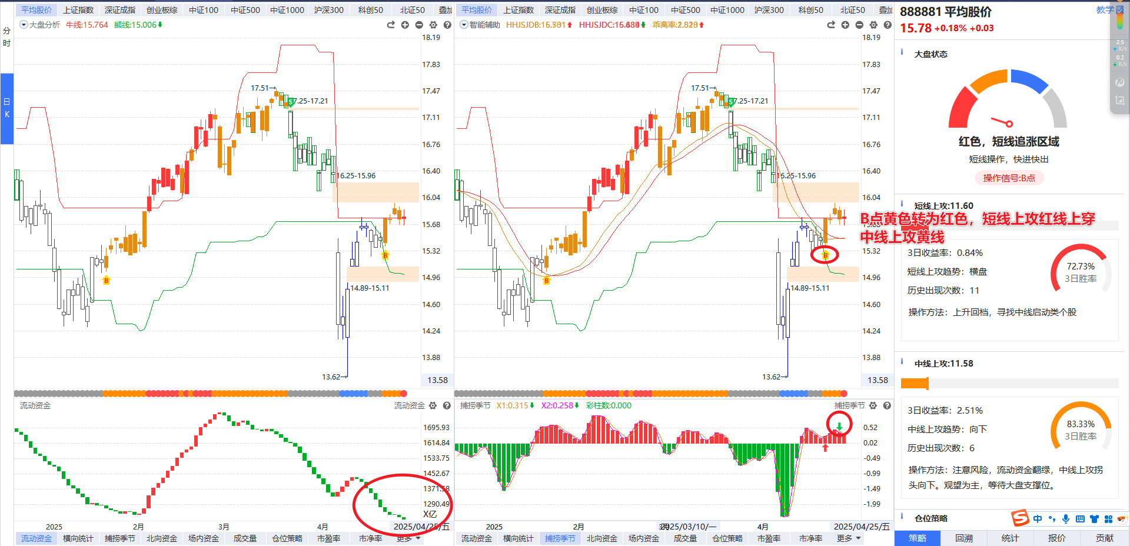
Task: Show 场内资金 indicator under right sub-chart
Action: (644, 538)
